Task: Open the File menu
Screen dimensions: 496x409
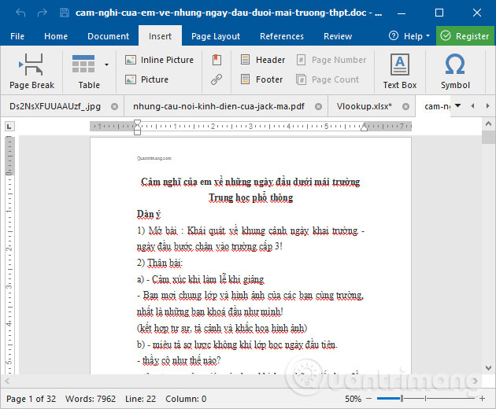Action: [x=17, y=36]
